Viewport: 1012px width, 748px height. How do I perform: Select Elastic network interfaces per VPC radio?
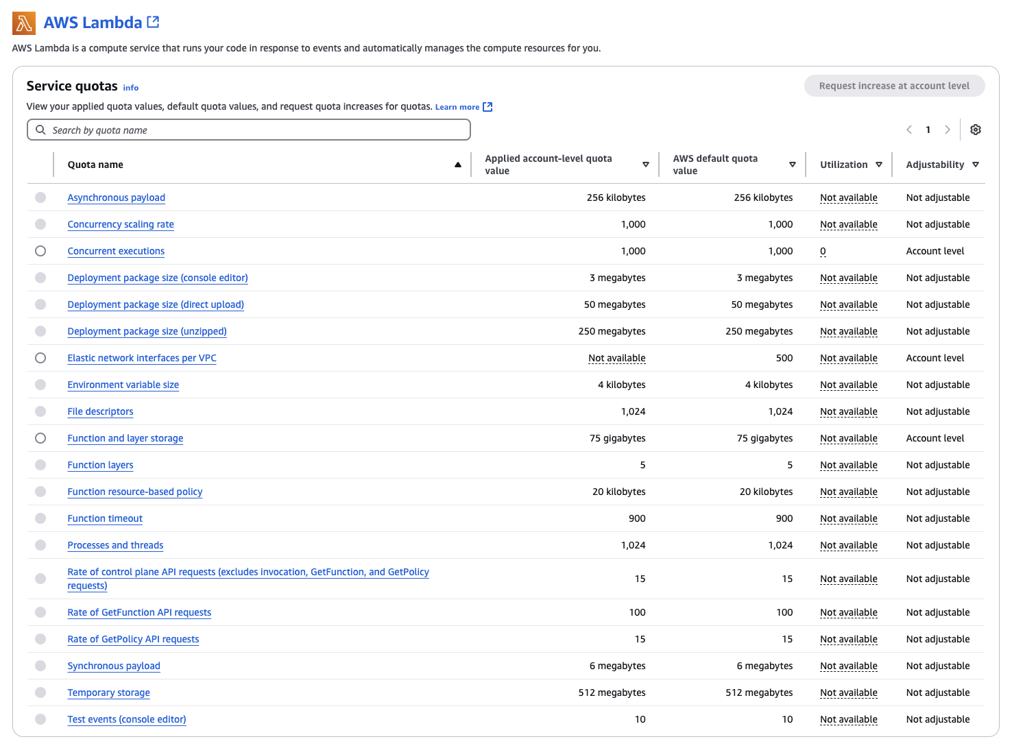(x=40, y=358)
